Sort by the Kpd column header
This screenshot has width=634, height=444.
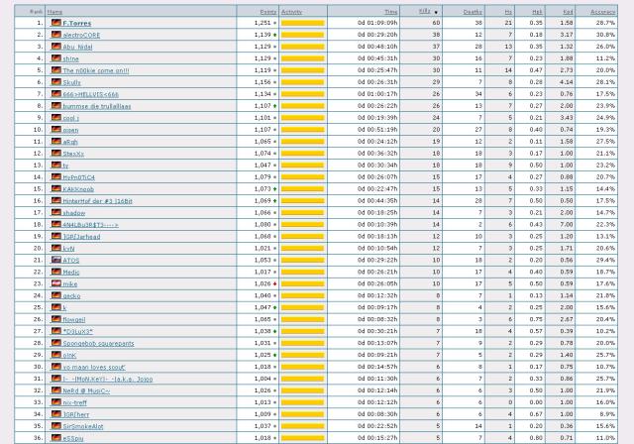[x=568, y=11]
